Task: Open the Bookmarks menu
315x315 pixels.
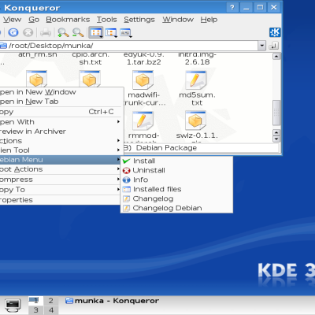Action: coord(68,20)
